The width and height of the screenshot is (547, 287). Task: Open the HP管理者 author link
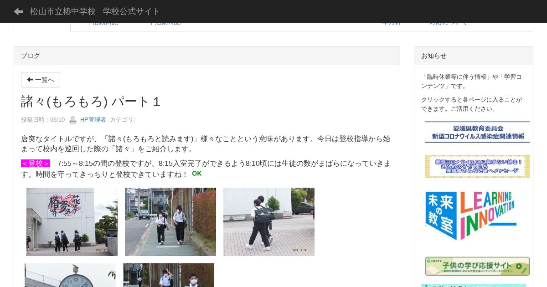tap(93, 120)
